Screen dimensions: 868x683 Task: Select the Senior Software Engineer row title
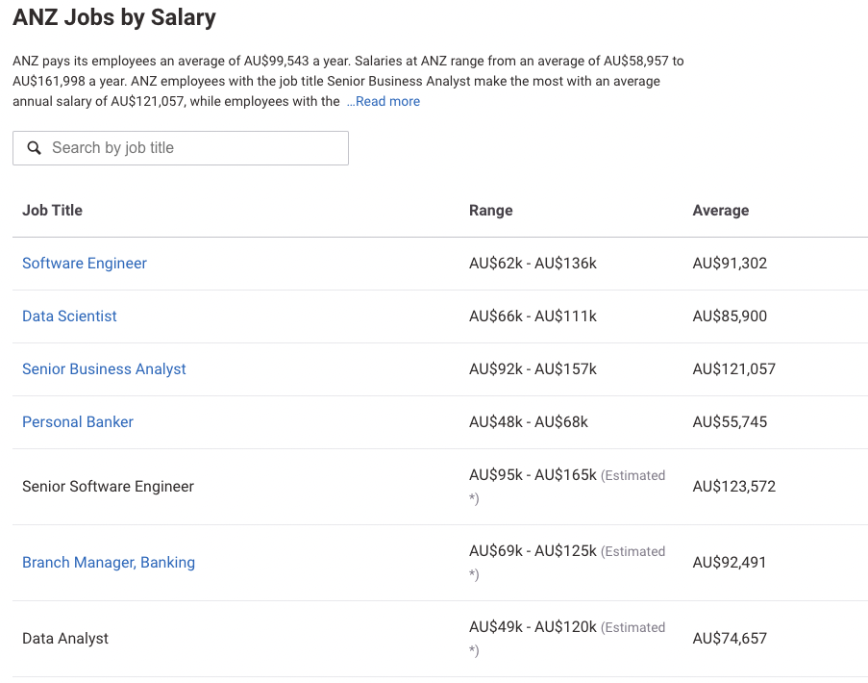point(108,487)
